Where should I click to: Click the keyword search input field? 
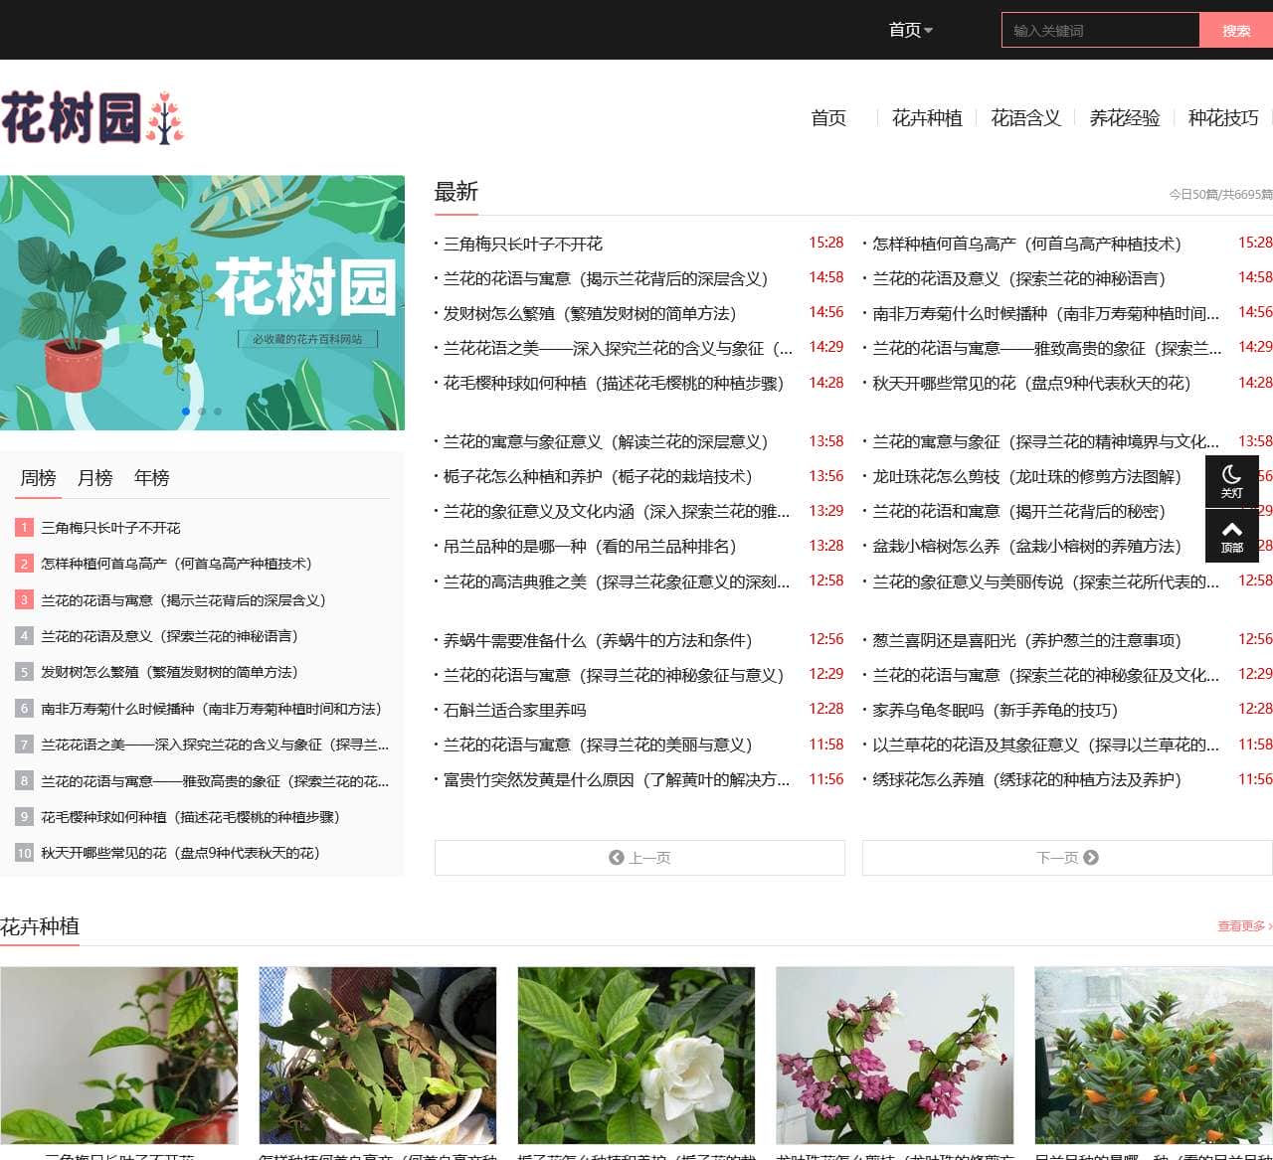click(x=1099, y=30)
